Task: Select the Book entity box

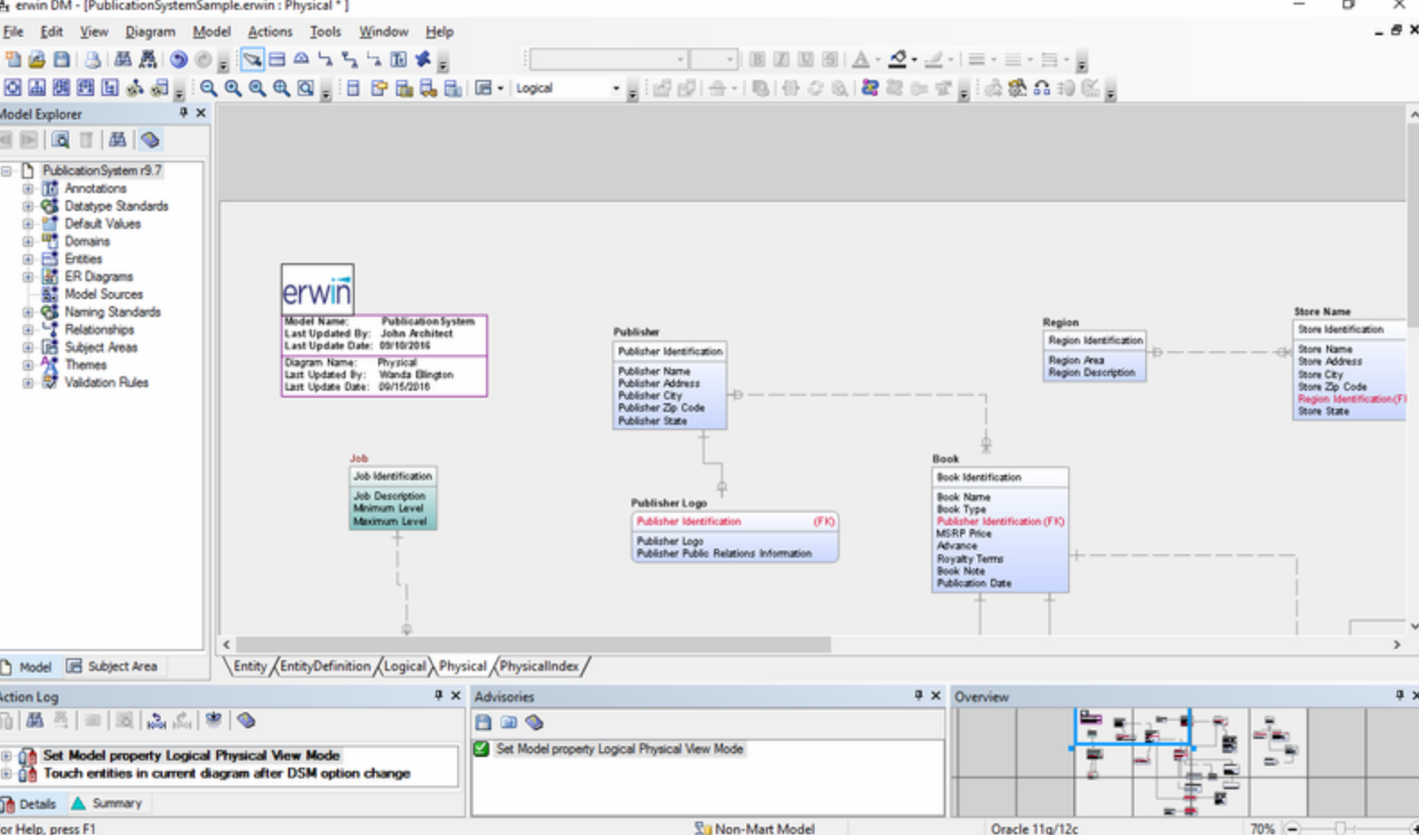Action: (1000, 530)
